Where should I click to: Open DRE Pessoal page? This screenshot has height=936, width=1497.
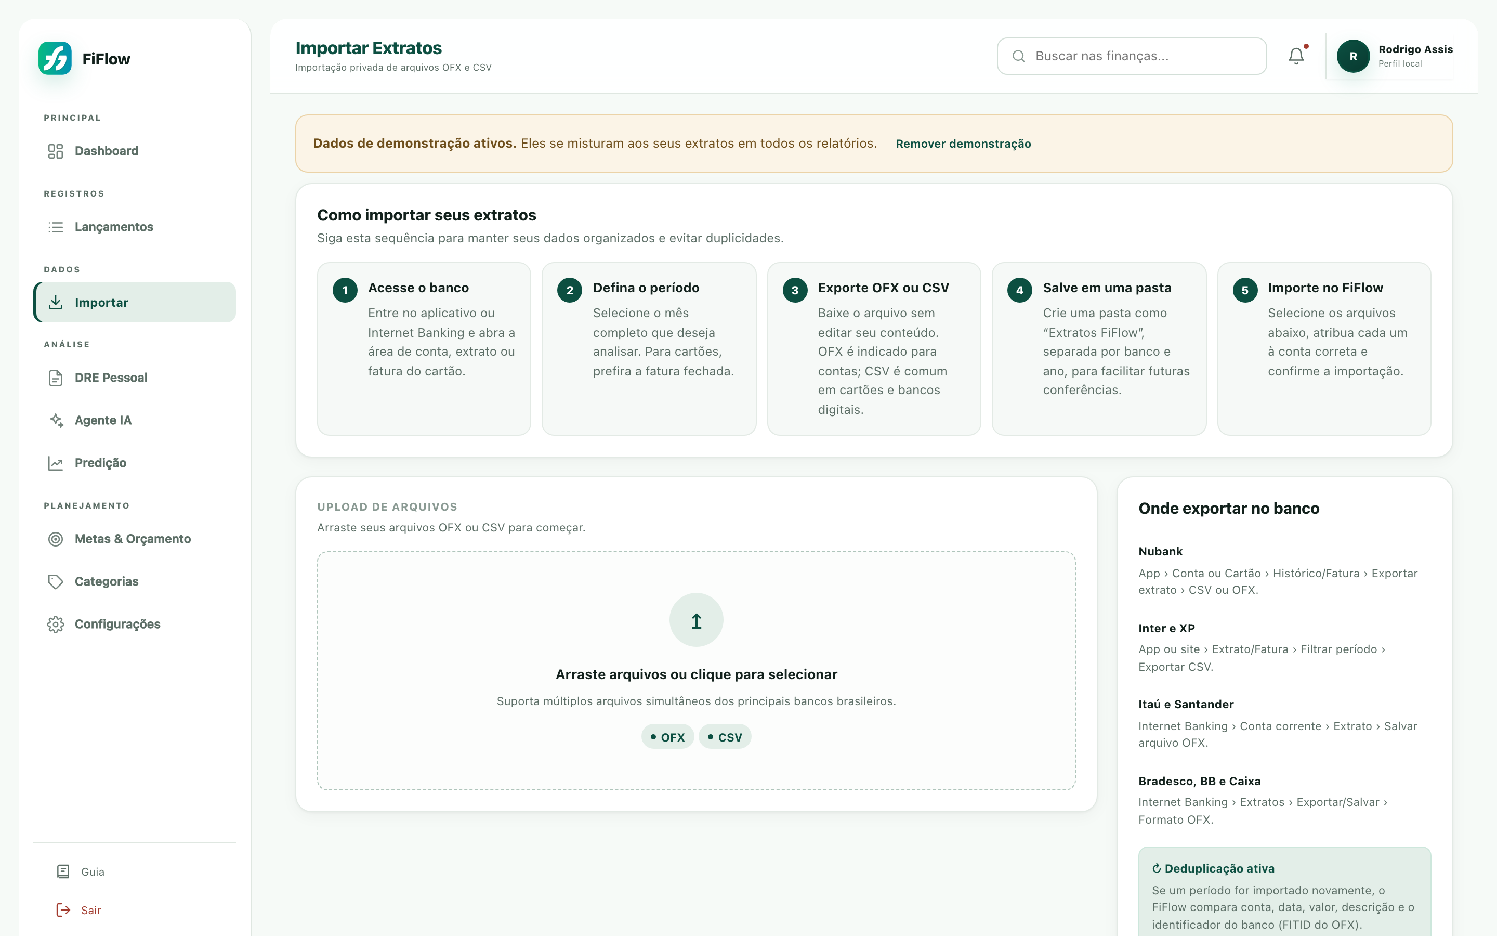pos(135,378)
